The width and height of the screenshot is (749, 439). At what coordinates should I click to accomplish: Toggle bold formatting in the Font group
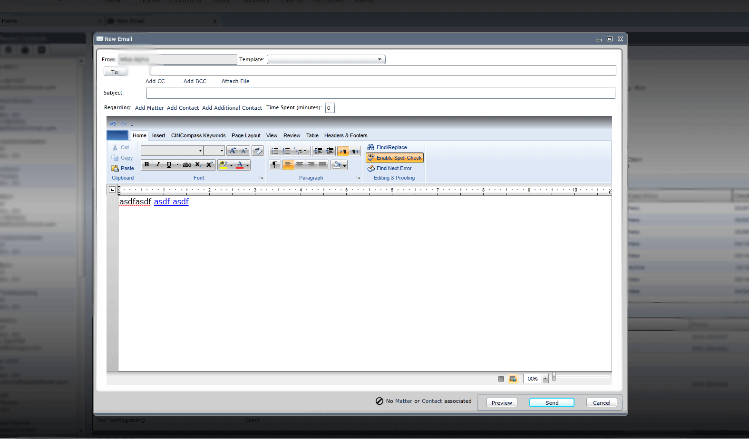pyautogui.click(x=147, y=165)
